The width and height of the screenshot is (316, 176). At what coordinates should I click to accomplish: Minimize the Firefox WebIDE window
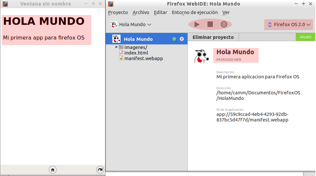296,4
